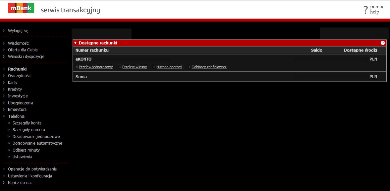Screen dimensions: 390x191
Task: Open the Inwestycje section
Action: pyautogui.click(x=18, y=96)
